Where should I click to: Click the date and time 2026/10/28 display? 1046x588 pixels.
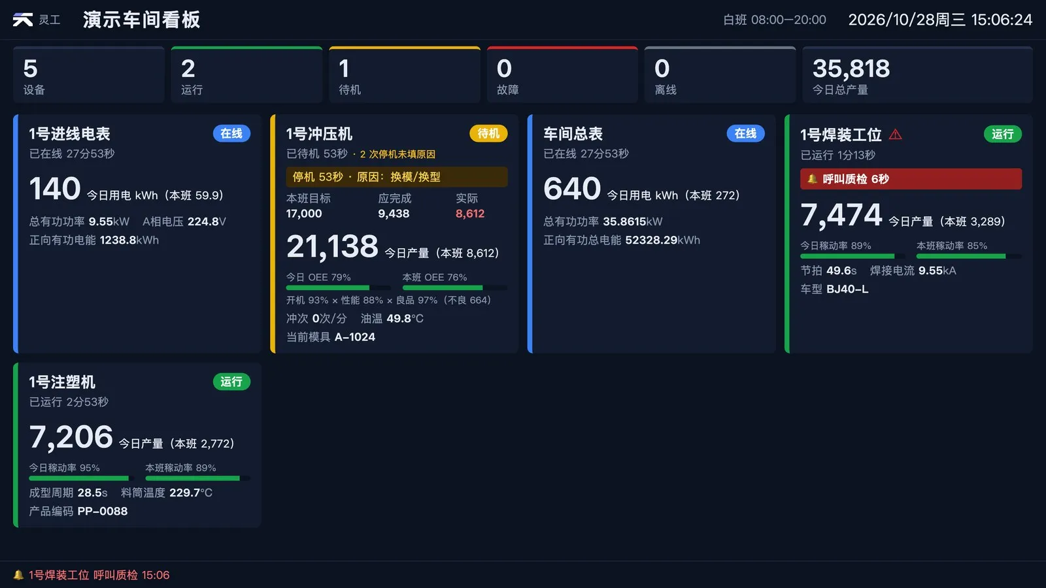pyautogui.click(x=940, y=20)
